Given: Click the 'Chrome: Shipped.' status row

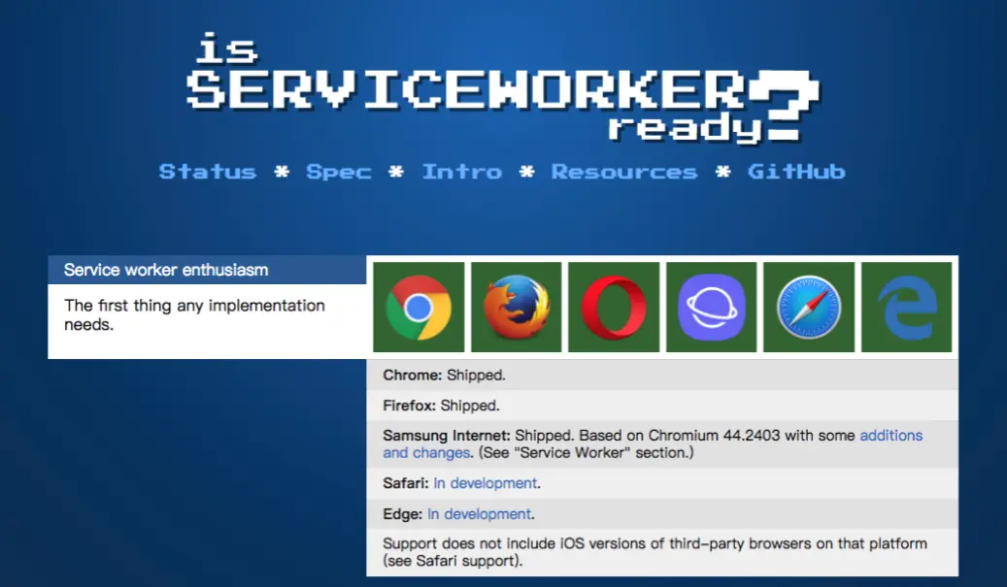Looking at the screenshot, I should (x=662, y=375).
